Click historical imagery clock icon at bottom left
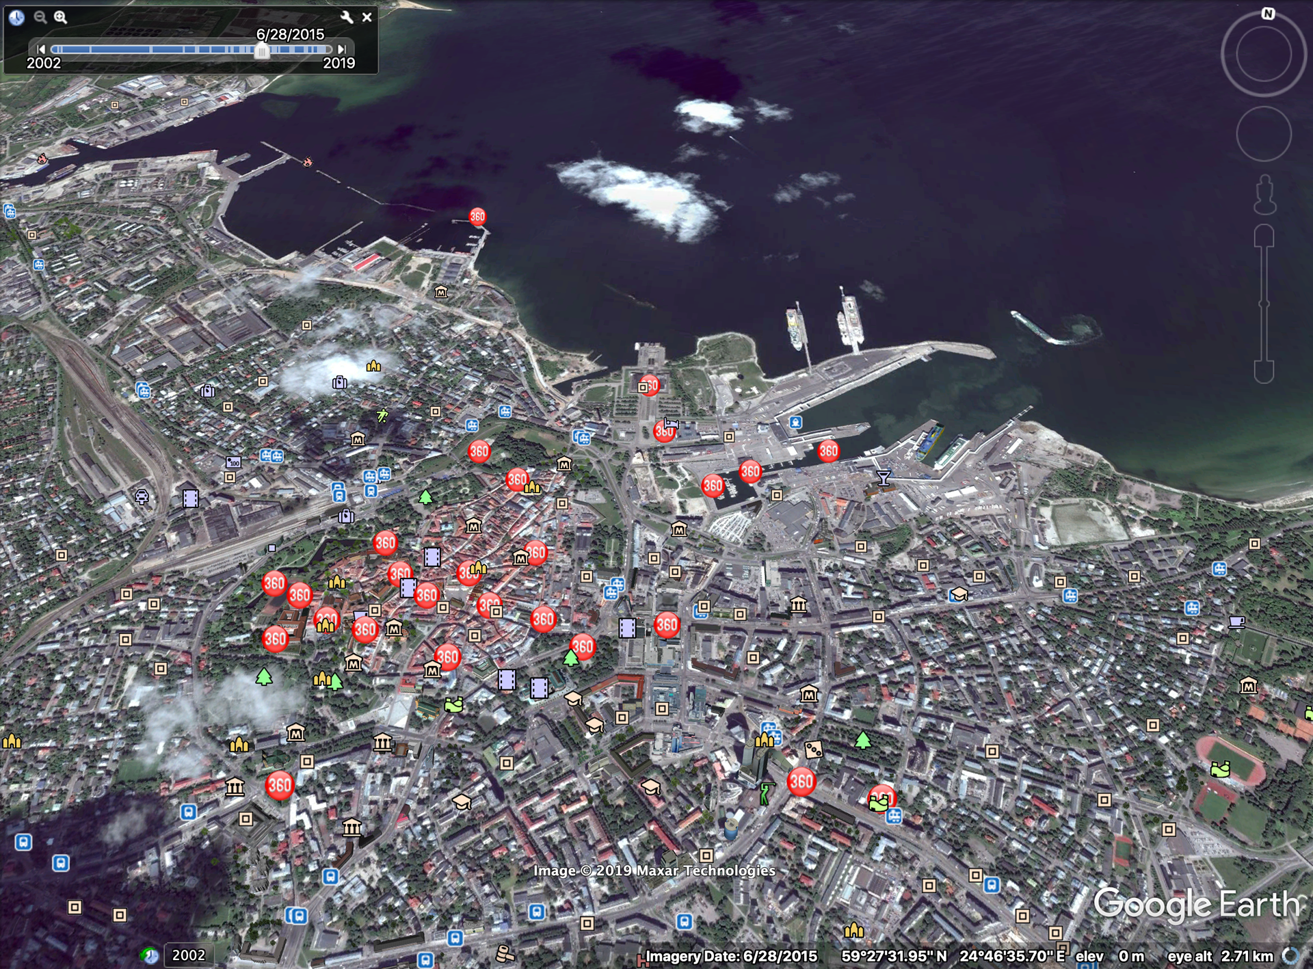This screenshot has height=969, width=1313. 150,955
